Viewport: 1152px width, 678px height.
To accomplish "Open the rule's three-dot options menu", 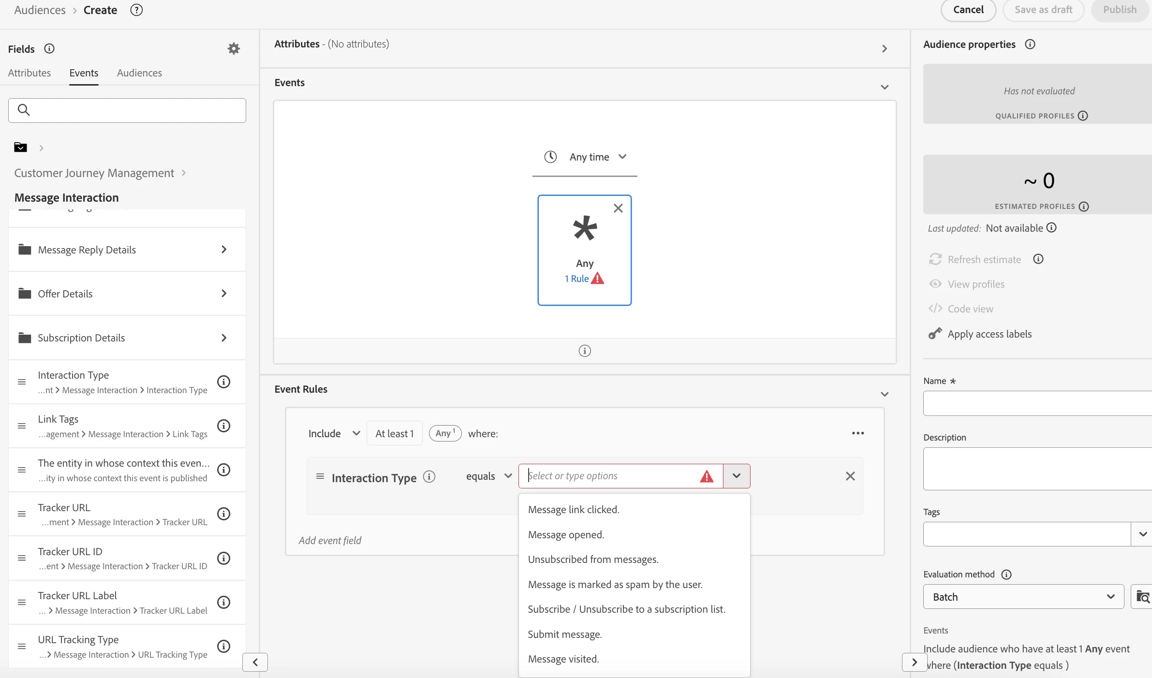I will click(857, 433).
